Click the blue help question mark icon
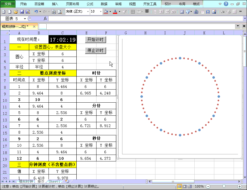Viewport: 247px width, 190px height. click(x=226, y=4)
